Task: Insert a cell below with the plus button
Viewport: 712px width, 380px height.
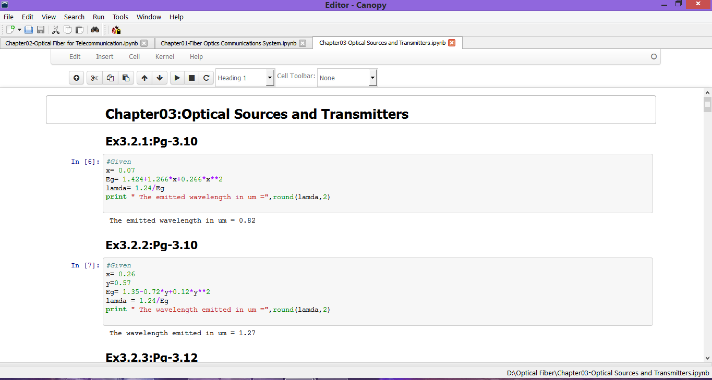Action: (77, 78)
